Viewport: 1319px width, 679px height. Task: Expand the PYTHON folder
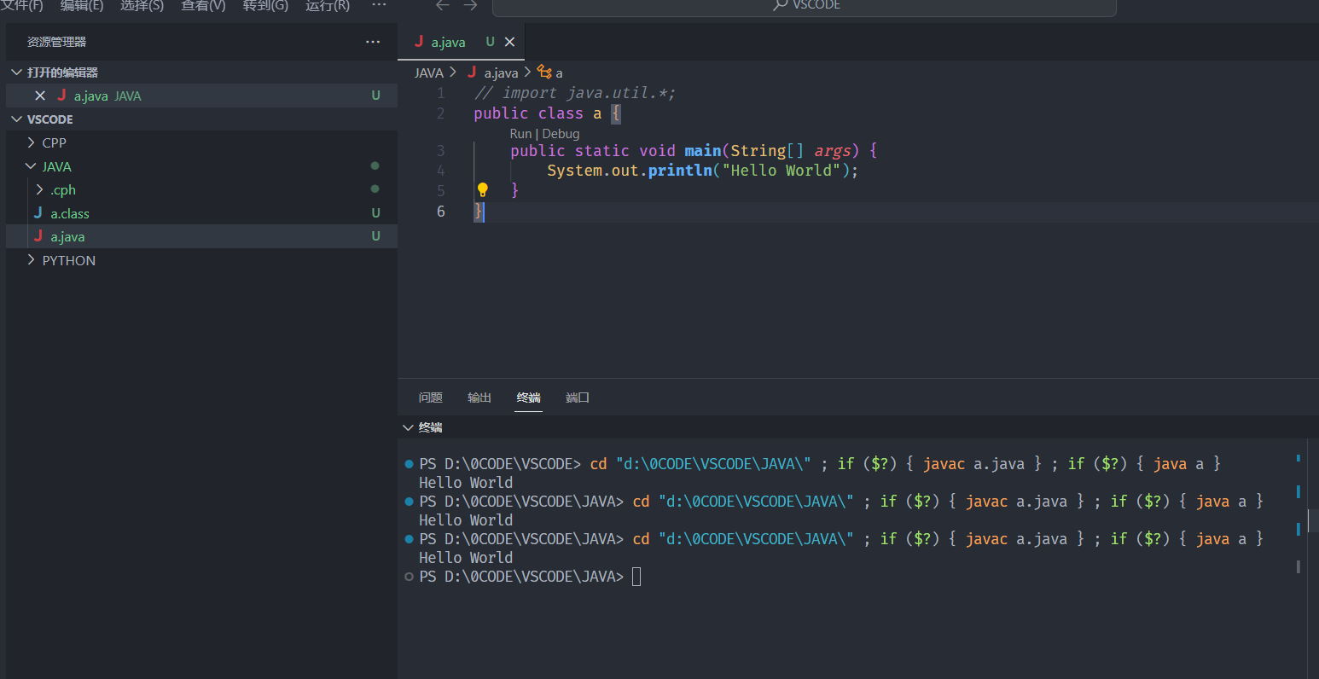[68, 260]
